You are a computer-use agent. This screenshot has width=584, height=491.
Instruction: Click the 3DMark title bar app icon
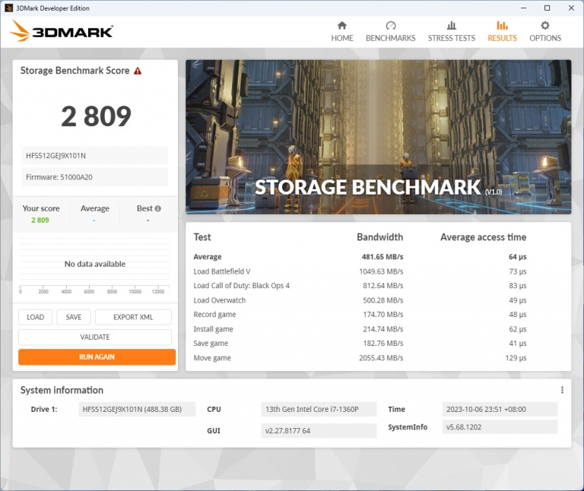click(x=8, y=8)
